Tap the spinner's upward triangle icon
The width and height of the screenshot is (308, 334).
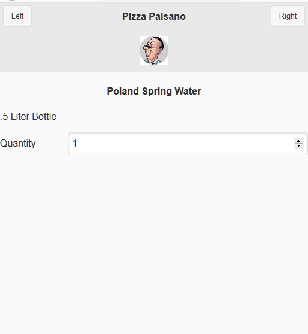(x=299, y=141)
